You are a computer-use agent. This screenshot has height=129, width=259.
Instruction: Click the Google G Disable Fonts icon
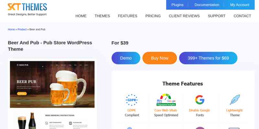click(x=200, y=100)
